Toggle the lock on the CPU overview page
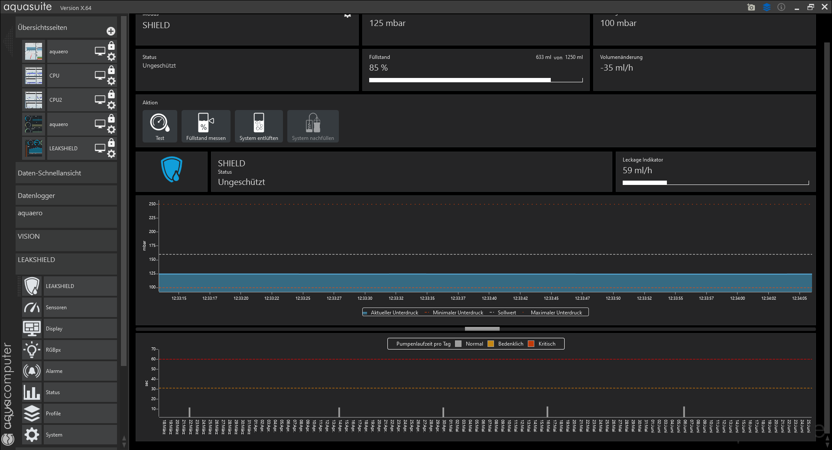832x450 pixels. [111, 70]
